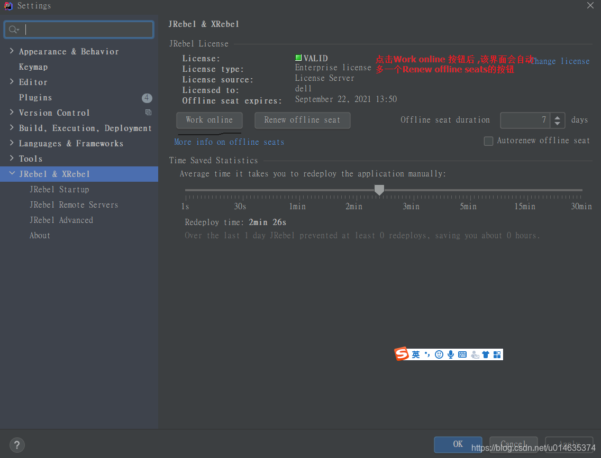Click Renew offline seat button
The width and height of the screenshot is (601, 458).
303,120
